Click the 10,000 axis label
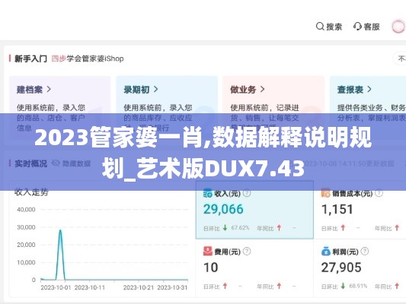The width and height of the screenshot is (406, 304). [26, 262]
